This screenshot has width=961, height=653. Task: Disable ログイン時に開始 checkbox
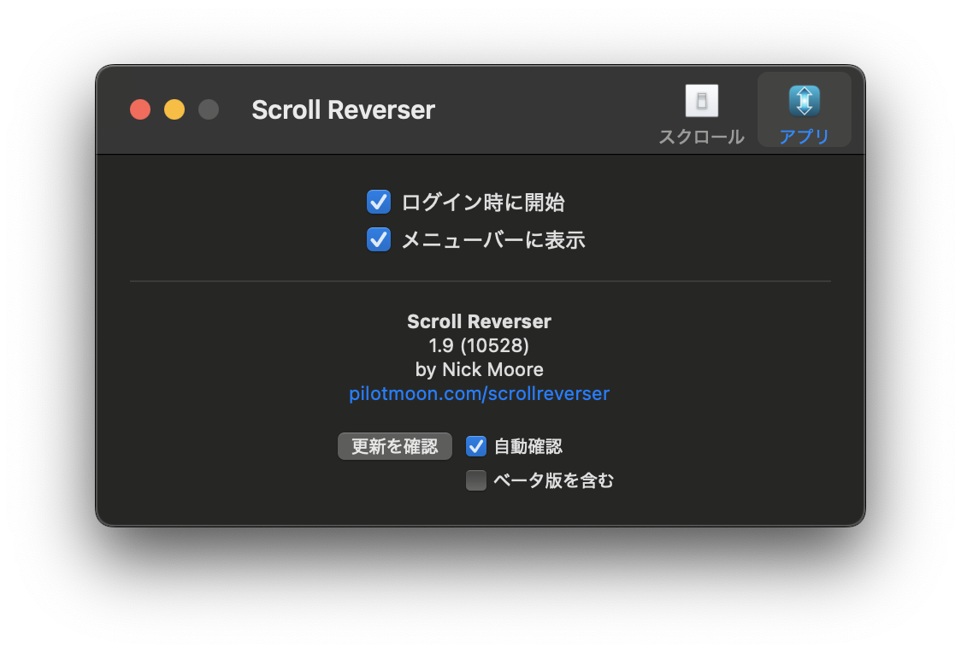click(379, 202)
